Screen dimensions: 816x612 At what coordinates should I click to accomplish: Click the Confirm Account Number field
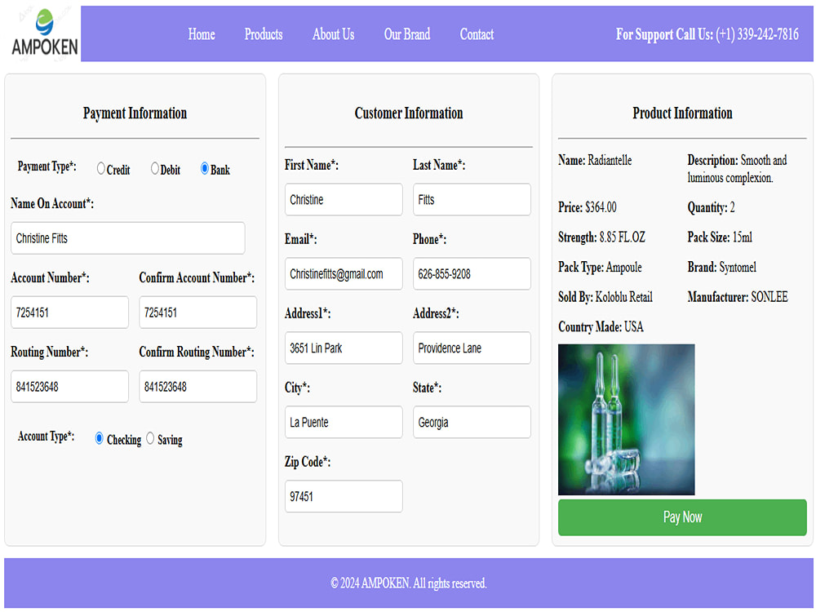197,313
